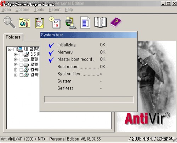
Task: Expand the first compact disc drive node
Action: 16,70
